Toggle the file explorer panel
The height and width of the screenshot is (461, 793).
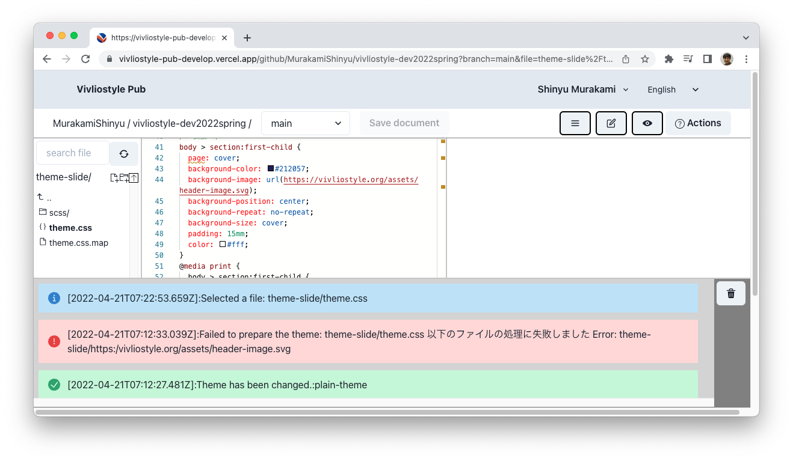[575, 123]
